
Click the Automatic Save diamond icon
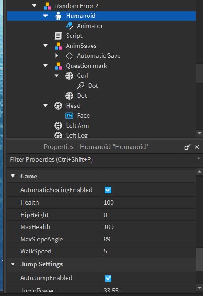[69, 55]
